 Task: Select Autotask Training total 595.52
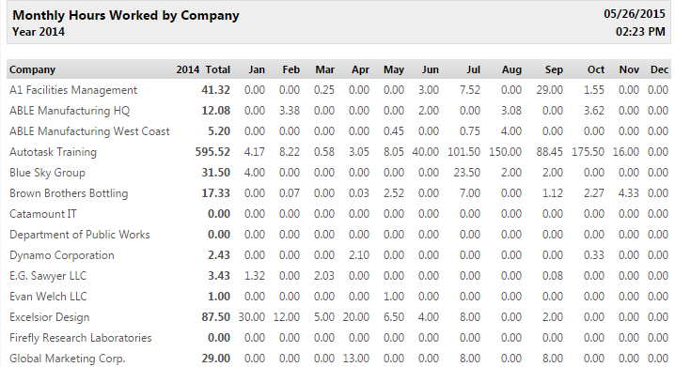[212, 152]
